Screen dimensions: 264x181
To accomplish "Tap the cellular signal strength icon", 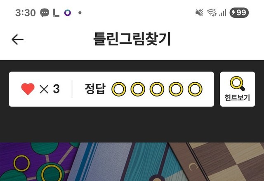I will click(x=223, y=13).
